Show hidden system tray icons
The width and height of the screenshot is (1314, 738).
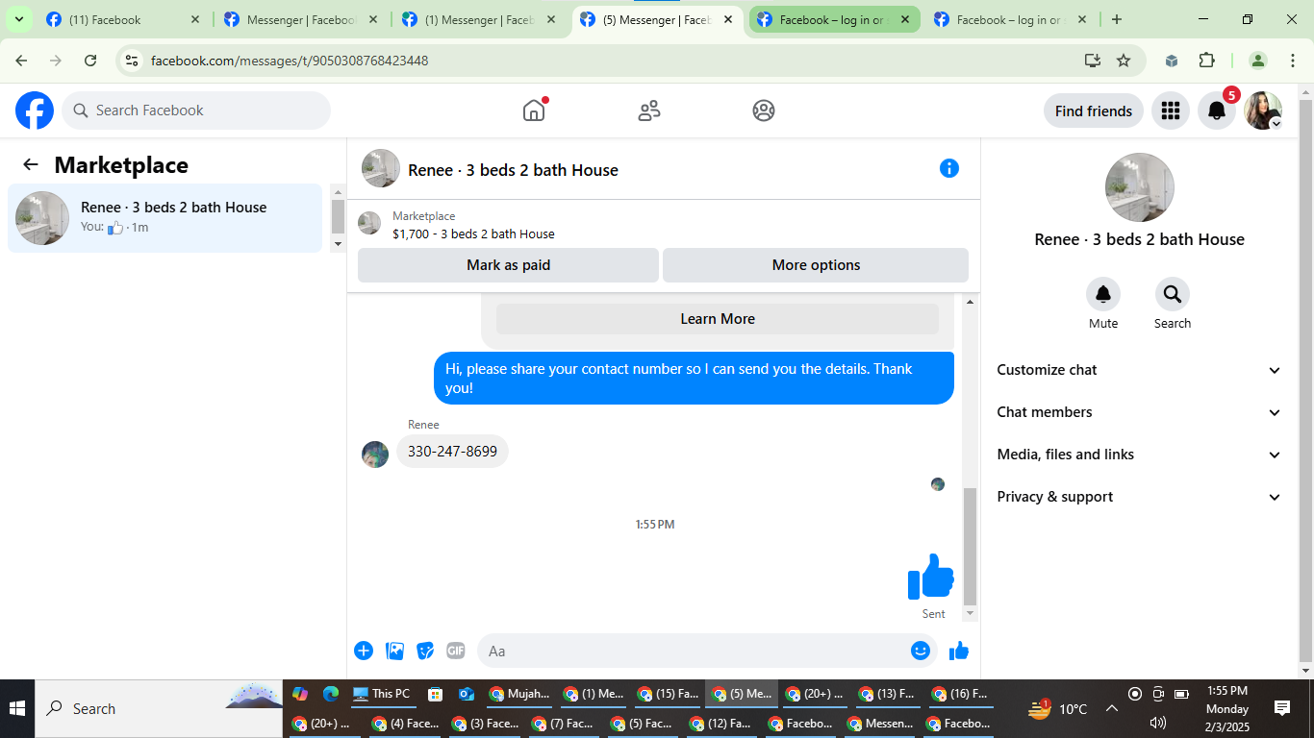point(1111,709)
